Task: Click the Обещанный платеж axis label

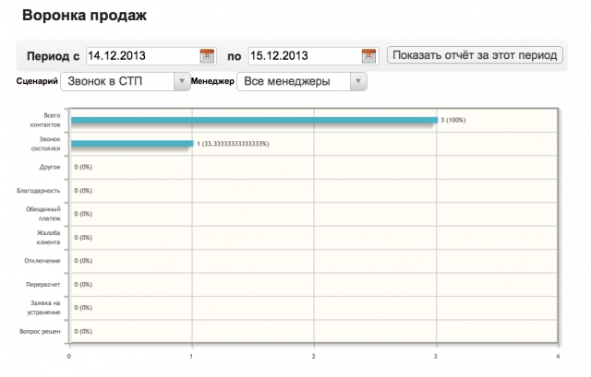Action: 43,214
